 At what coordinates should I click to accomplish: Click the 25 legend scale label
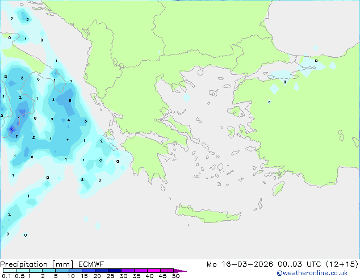point(110,276)
